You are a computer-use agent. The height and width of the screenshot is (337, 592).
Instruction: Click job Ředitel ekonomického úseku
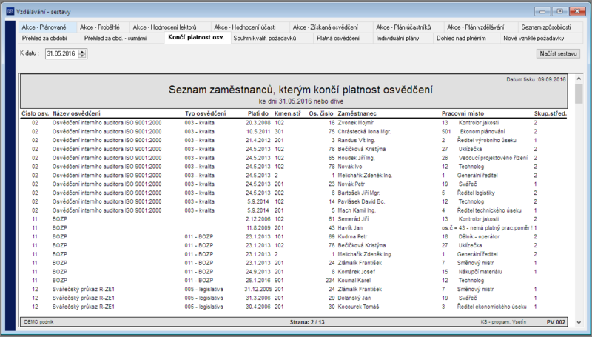491,307
